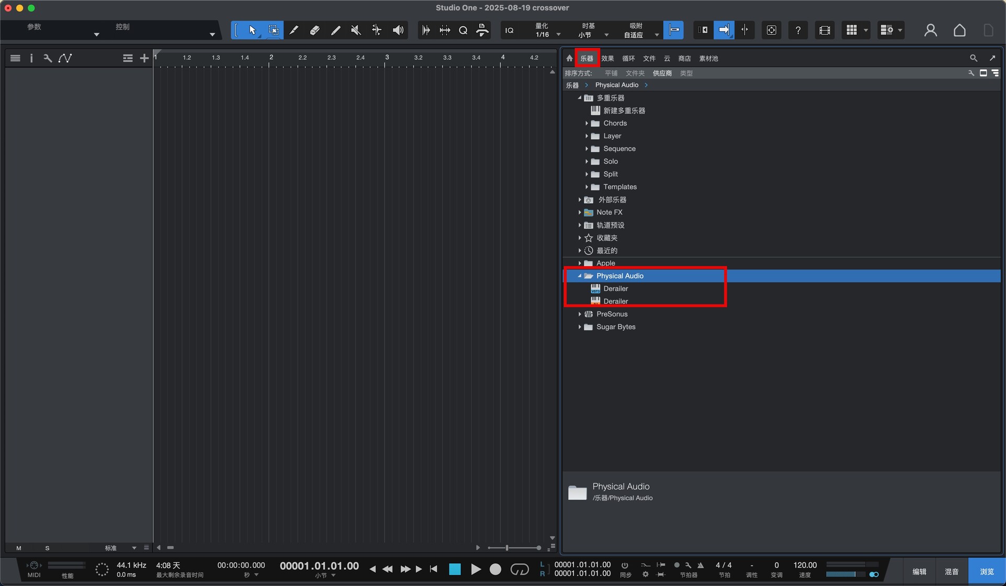Open the video player icon
Image resolution: width=1006 pixels, height=586 pixels.
pyautogui.click(x=824, y=30)
